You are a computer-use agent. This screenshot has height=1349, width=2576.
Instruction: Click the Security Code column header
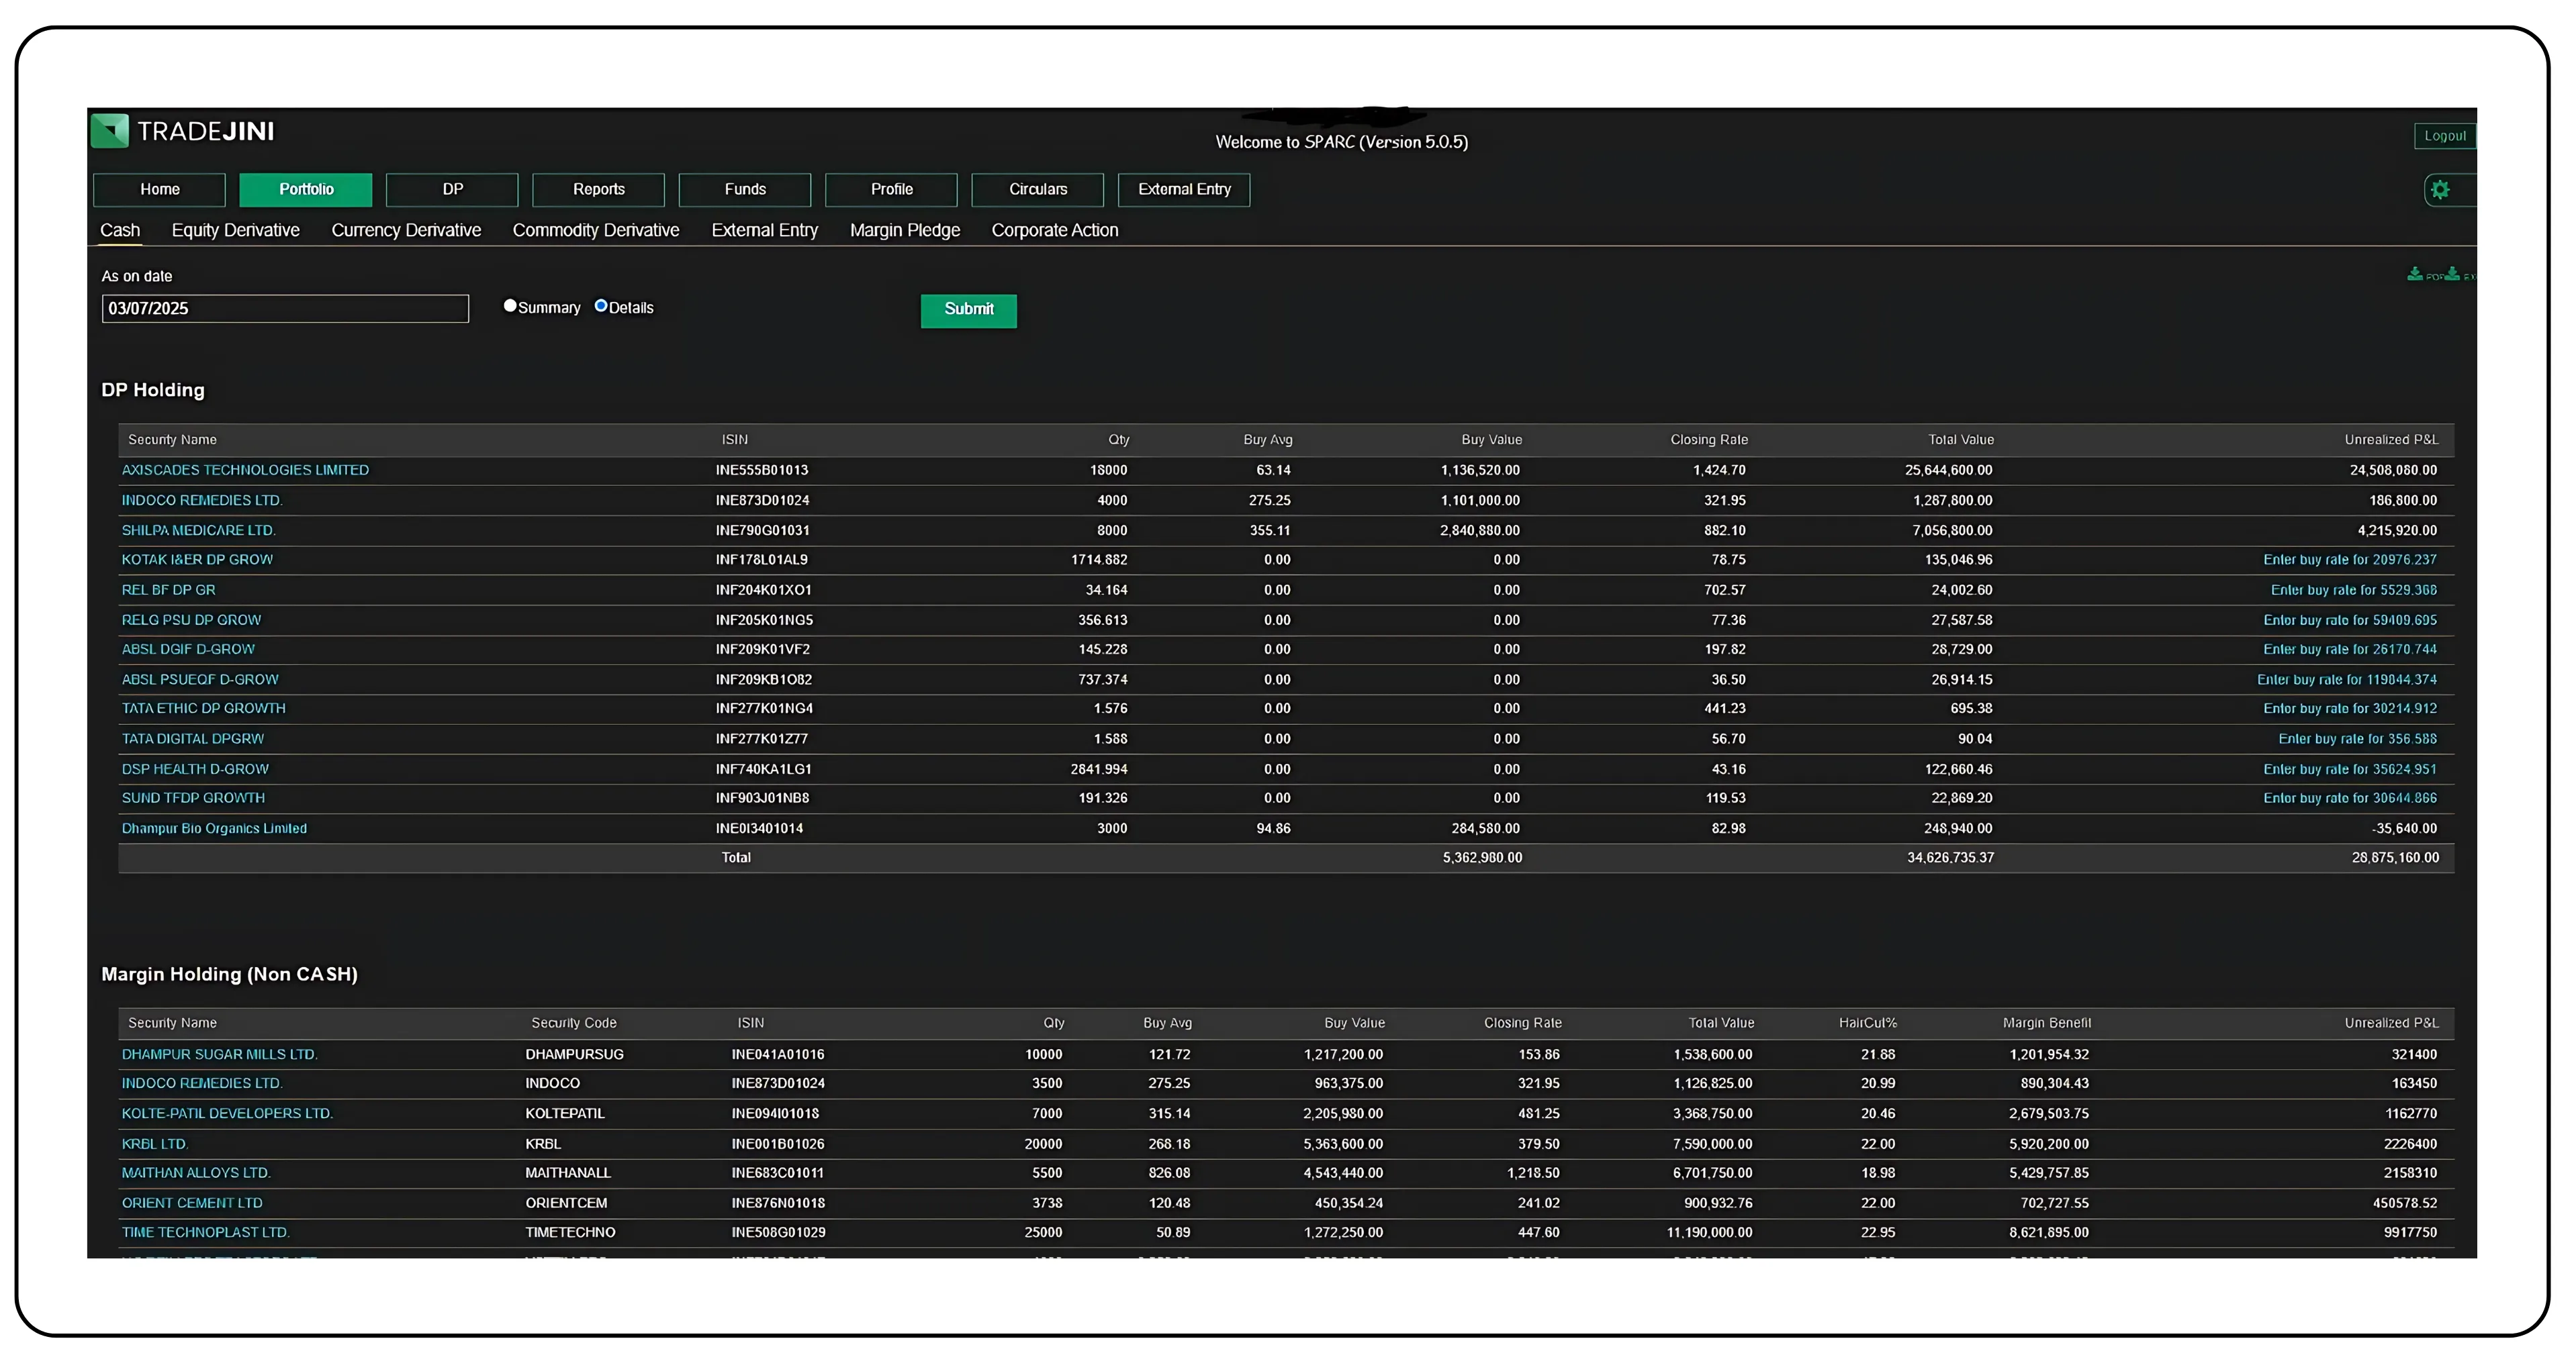574,1022
